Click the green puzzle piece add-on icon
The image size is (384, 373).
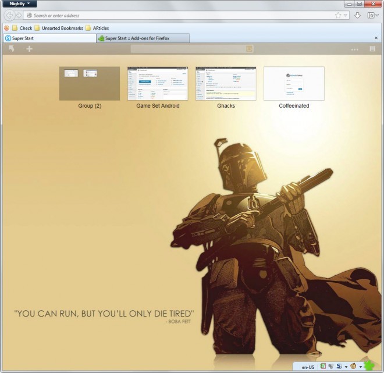(369, 366)
